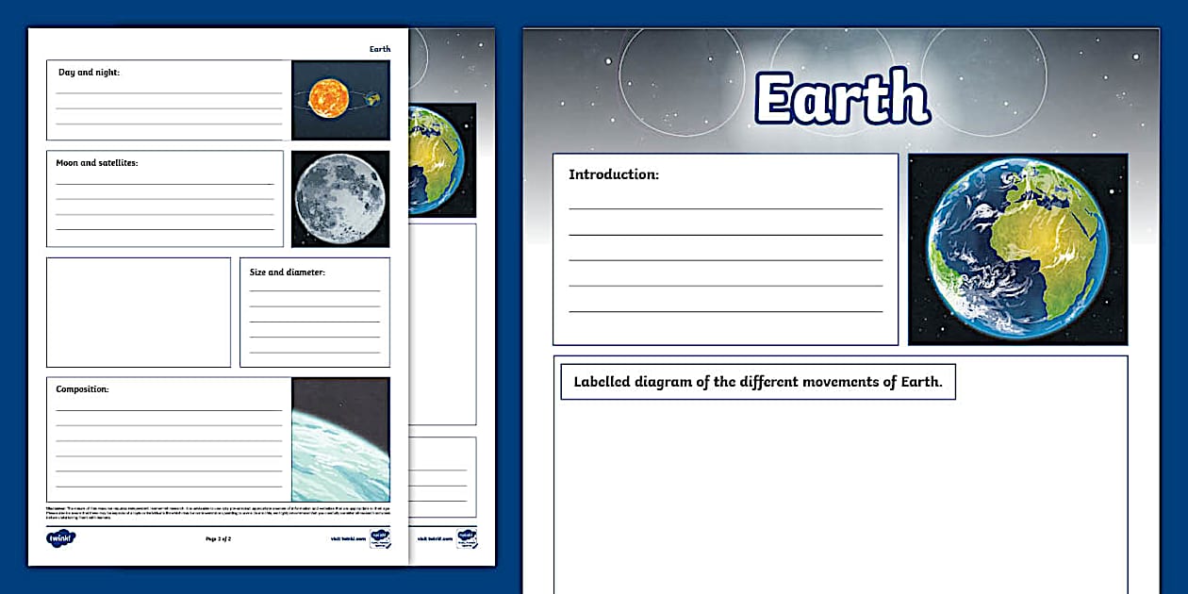This screenshot has height=594, width=1188.
Task: Click the partially hidden Earth image on back page
Action: click(441, 160)
